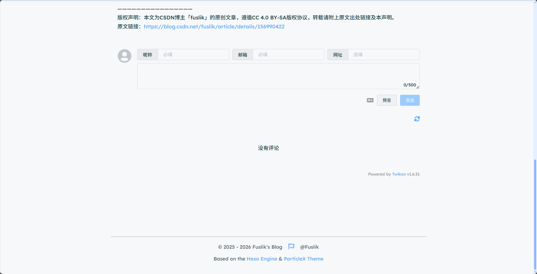The height and width of the screenshot is (274, 537).
Task: Click the blue flag icon in footer
Action: pos(291,246)
